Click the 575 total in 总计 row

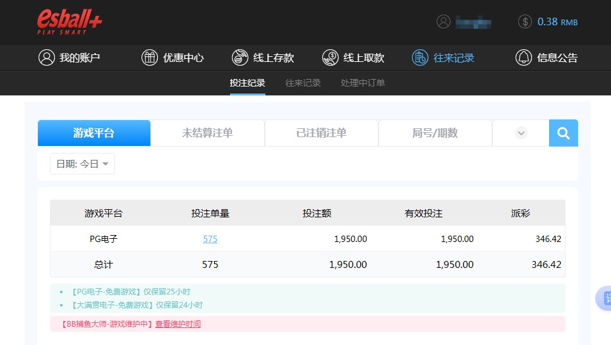210,265
